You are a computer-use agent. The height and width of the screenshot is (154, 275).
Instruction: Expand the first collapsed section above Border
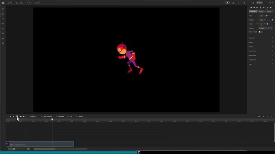261,38
